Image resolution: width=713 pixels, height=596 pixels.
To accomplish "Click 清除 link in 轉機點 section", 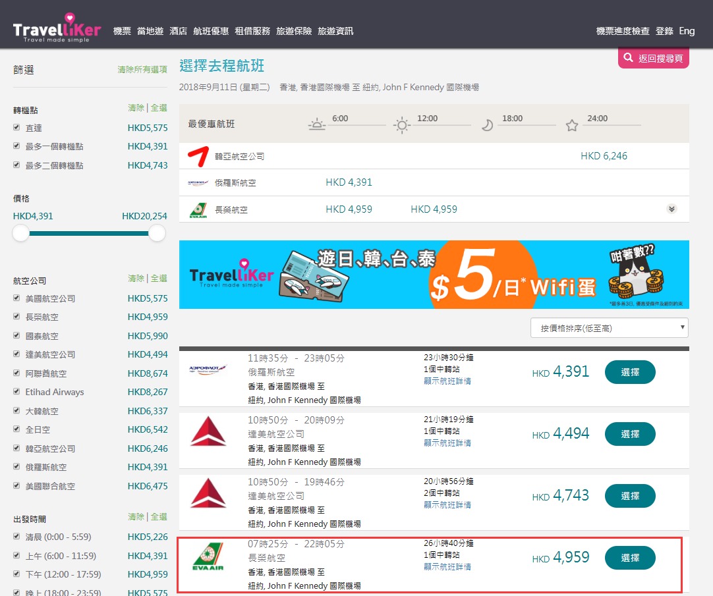I will coord(136,108).
